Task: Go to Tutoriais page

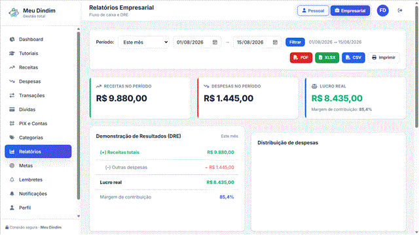Action: 38,54
